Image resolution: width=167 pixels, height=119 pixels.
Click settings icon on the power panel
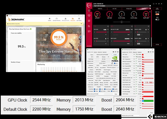coord(108,26)
